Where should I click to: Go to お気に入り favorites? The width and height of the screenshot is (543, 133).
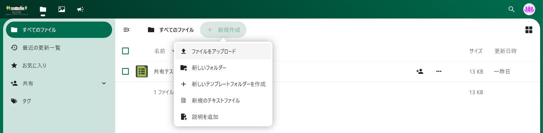pyautogui.click(x=34, y=66)
